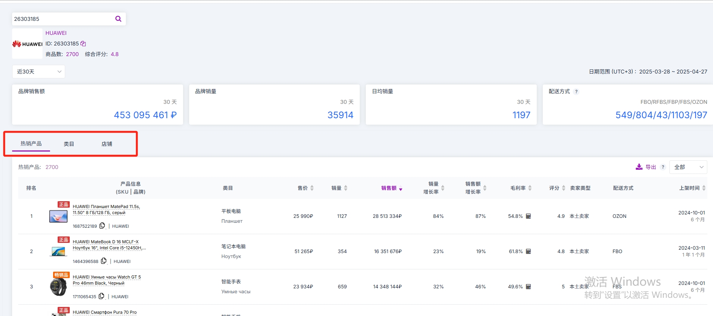Click the purple search magnifier icon

[x=118, y=19]
